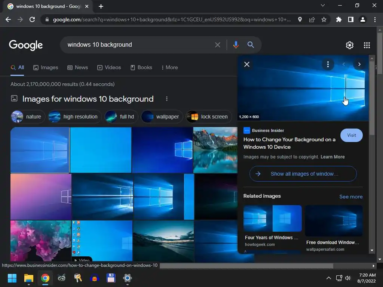Switch to the Videos tab

coord(109,67)
